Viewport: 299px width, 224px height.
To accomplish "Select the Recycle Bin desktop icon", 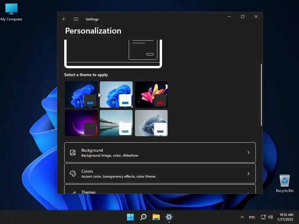I will 284,183.
